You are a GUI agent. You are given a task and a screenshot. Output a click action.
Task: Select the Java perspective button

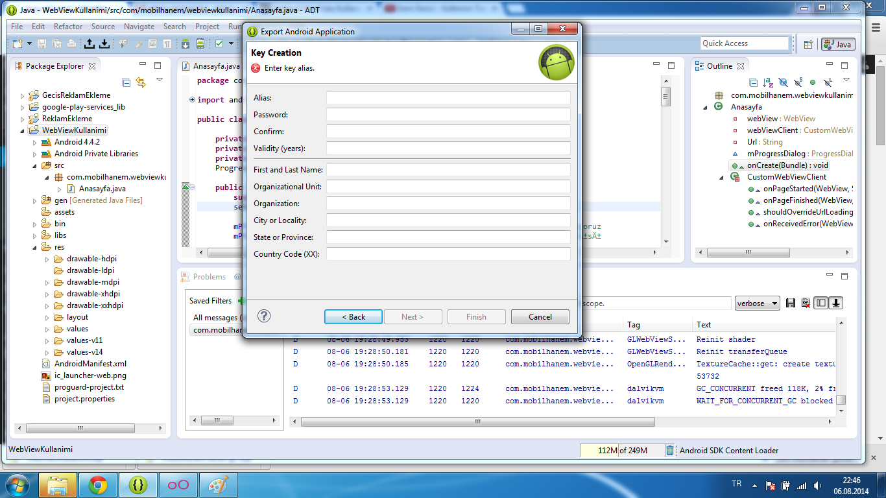tap(838, 44)
